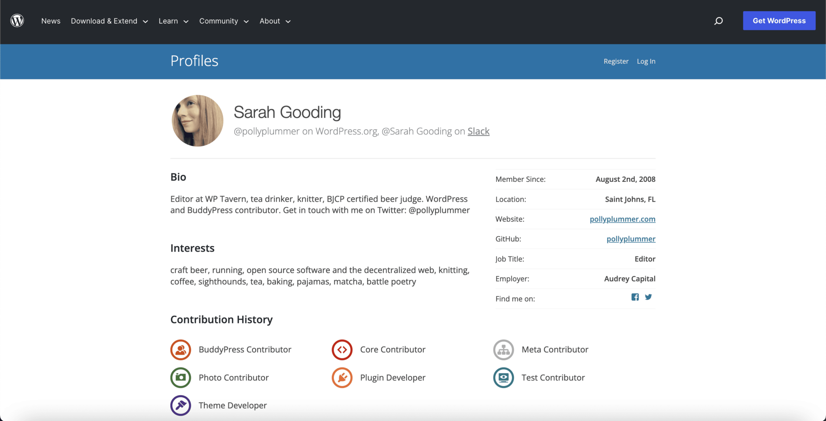Viewport: 826px width, 421px height.
Task: Click the BuddyPress Contributor badge icon
Action: click(181, 350)
